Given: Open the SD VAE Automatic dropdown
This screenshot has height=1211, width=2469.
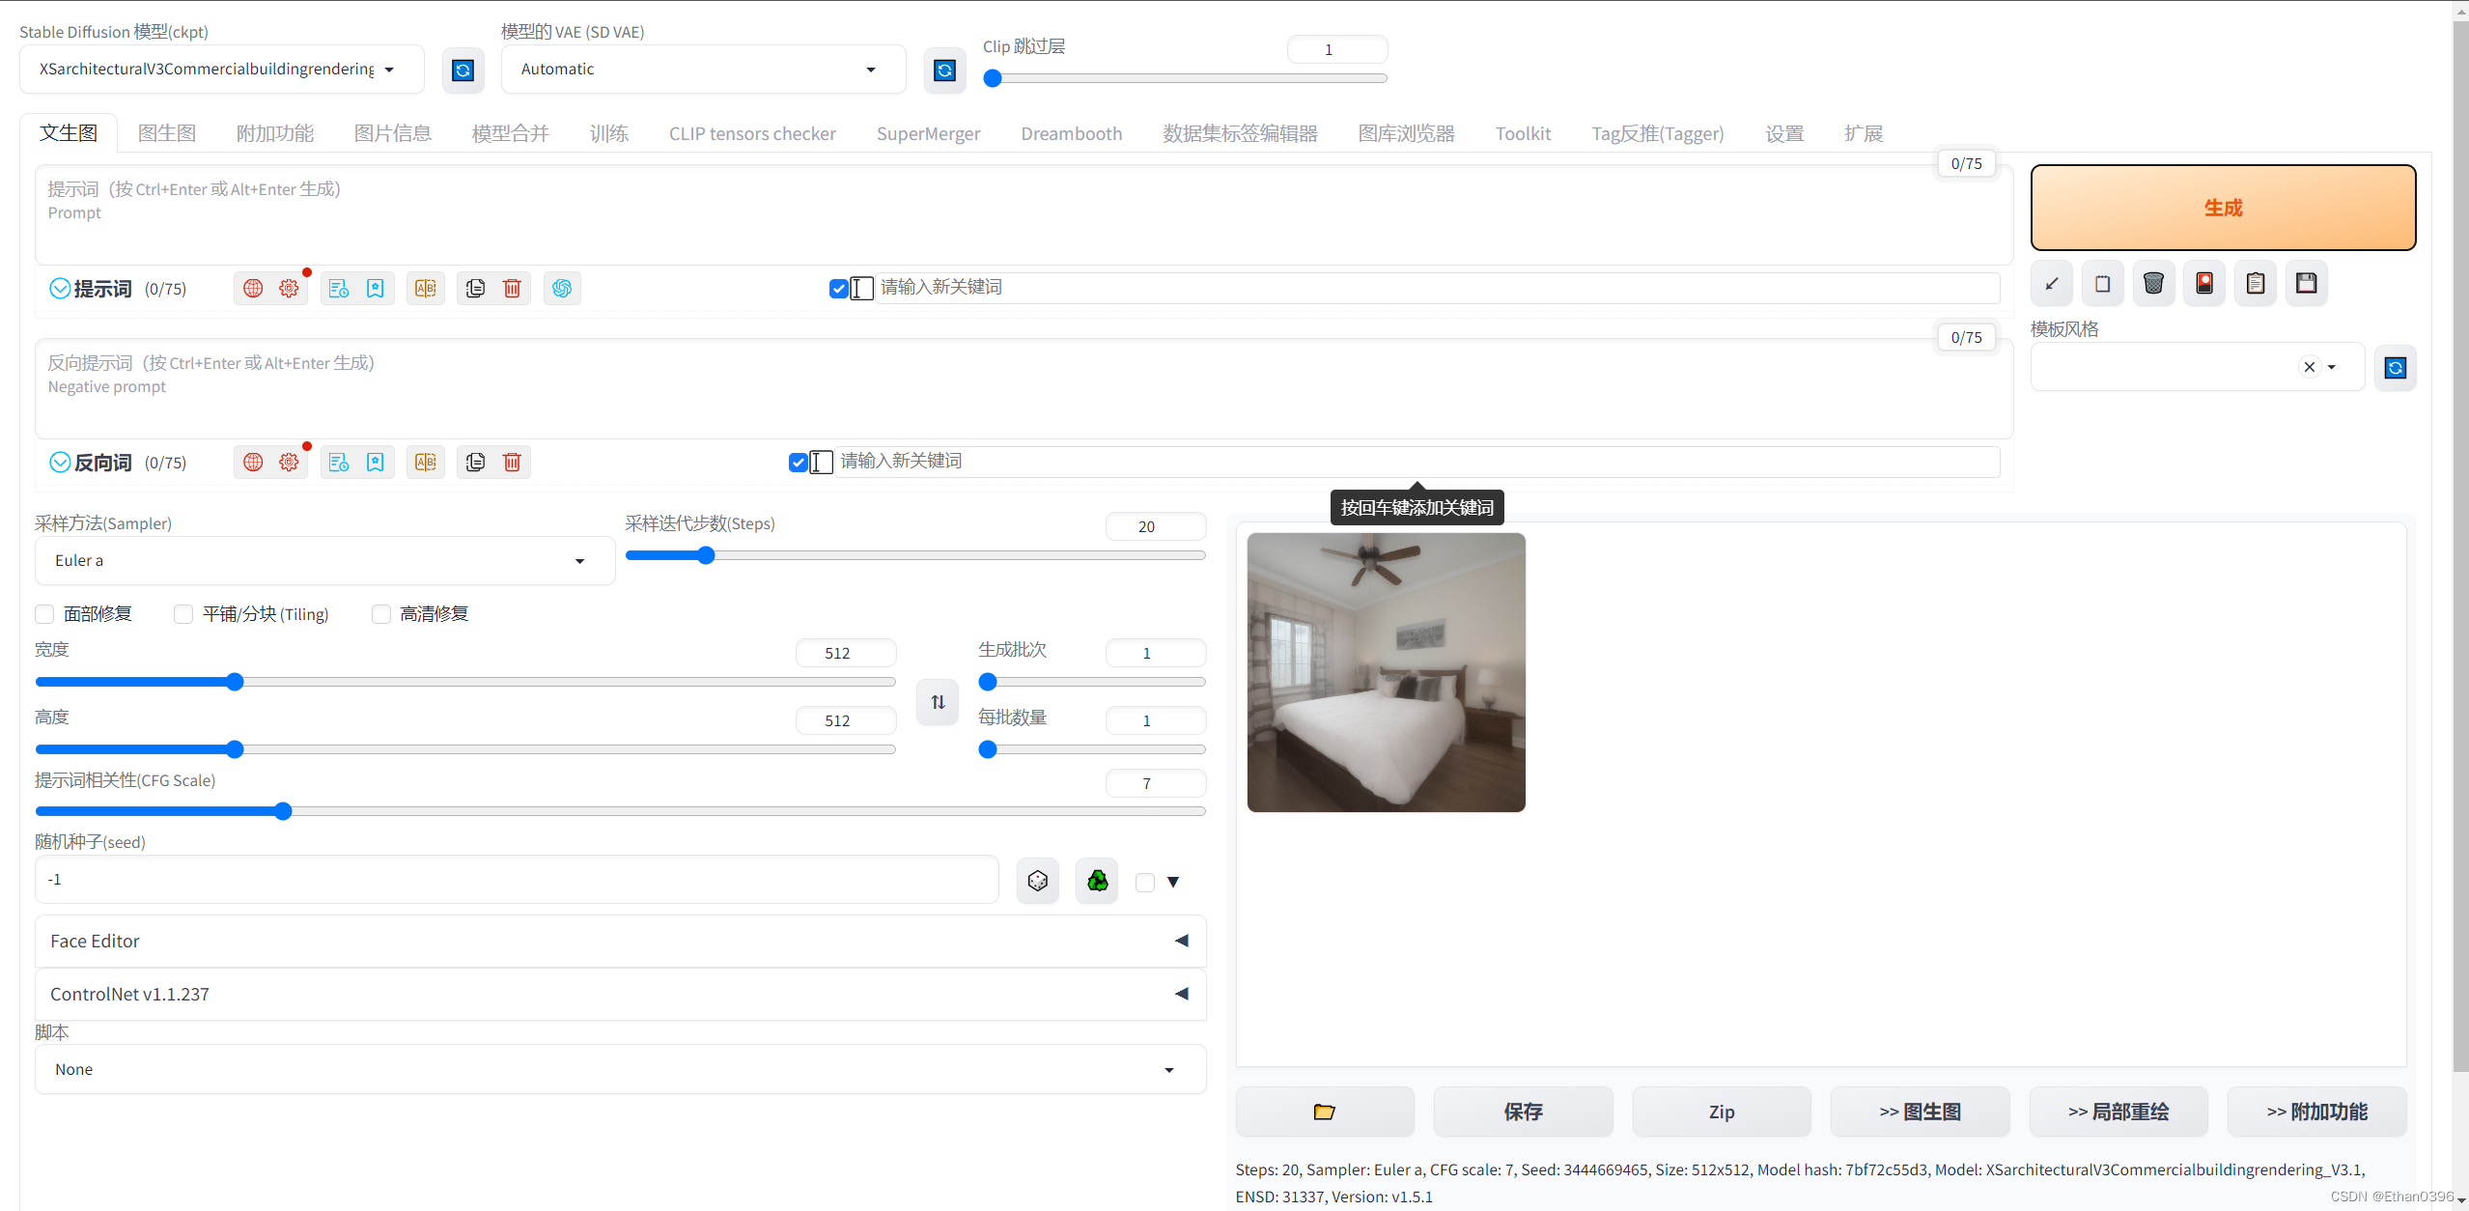Looking at the screenshot, I should (703, 70).
